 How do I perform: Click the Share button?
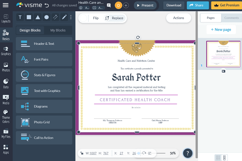click(x=198, y=5)
